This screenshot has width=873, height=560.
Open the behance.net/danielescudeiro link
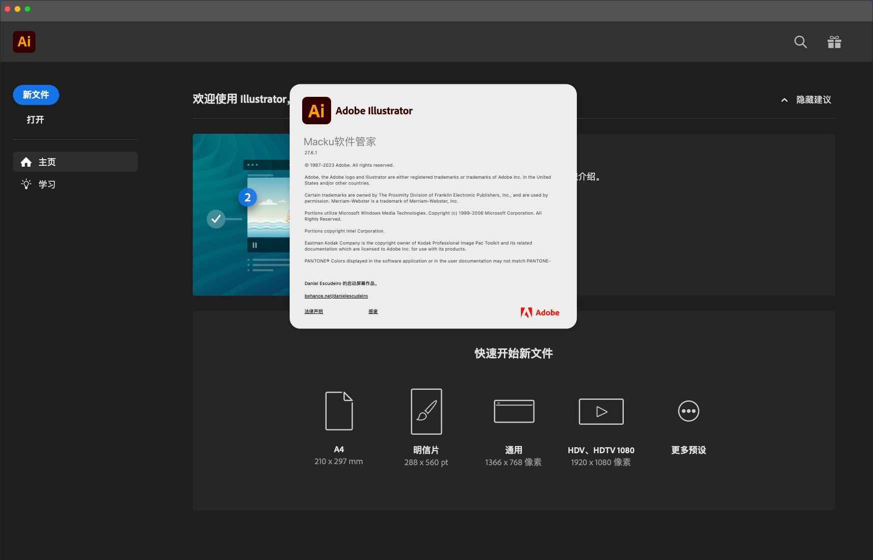click(336, 296)
